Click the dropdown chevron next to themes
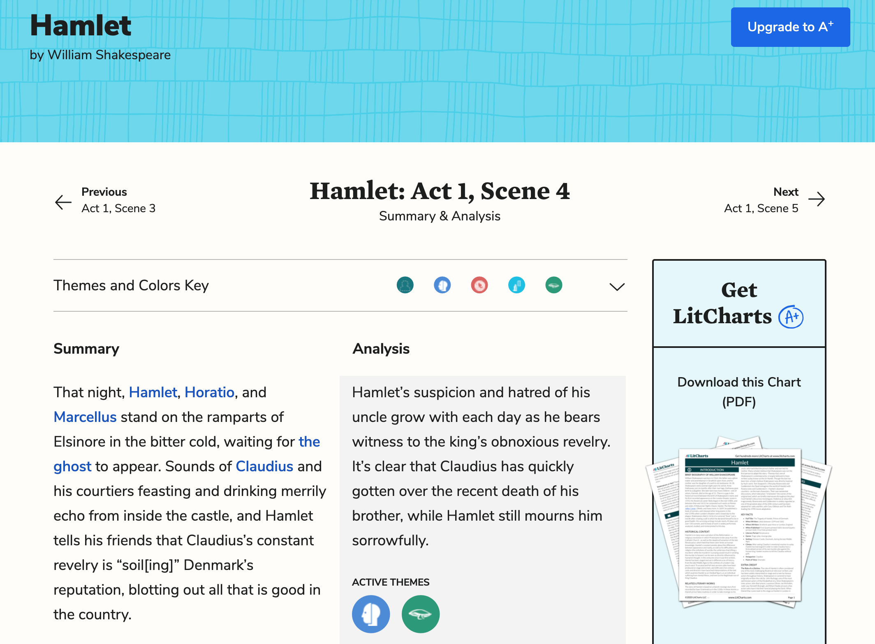Image resolution: width=875 pixels, height=644 pixels. 616,285
